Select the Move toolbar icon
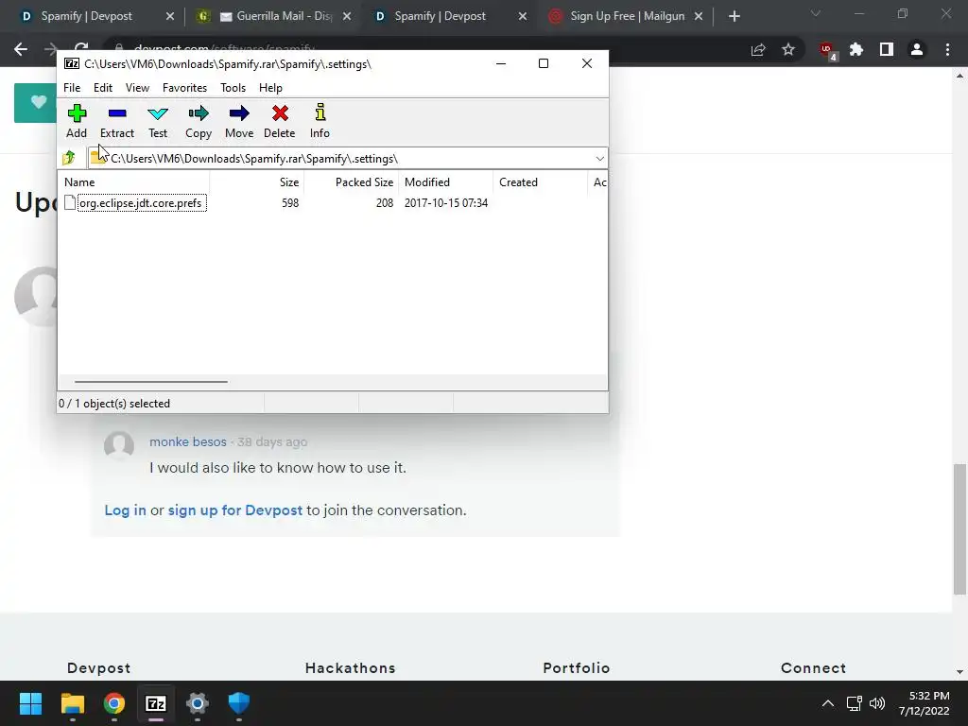This screenshot has height=726, width=968. (x=239, y=122)
